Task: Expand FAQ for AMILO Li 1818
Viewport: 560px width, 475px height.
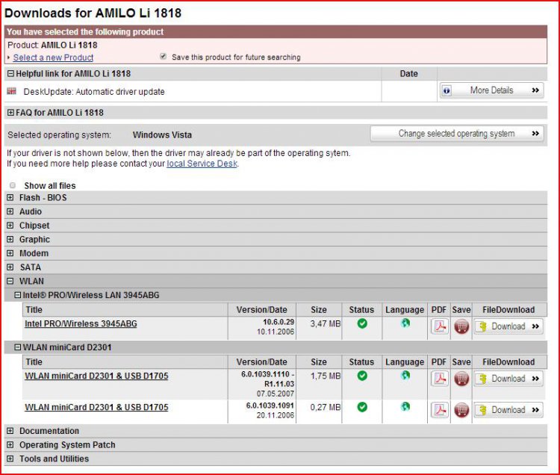Action: (x=10, y=113)
